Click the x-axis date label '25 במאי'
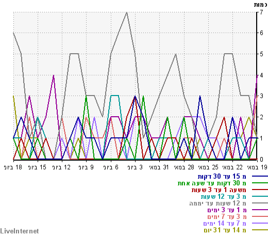The width and height of the screenshot is (268, 236). pos(208,167)
